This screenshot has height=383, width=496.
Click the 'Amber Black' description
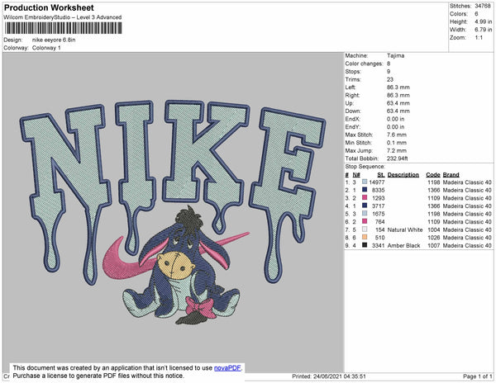(404, 246)
